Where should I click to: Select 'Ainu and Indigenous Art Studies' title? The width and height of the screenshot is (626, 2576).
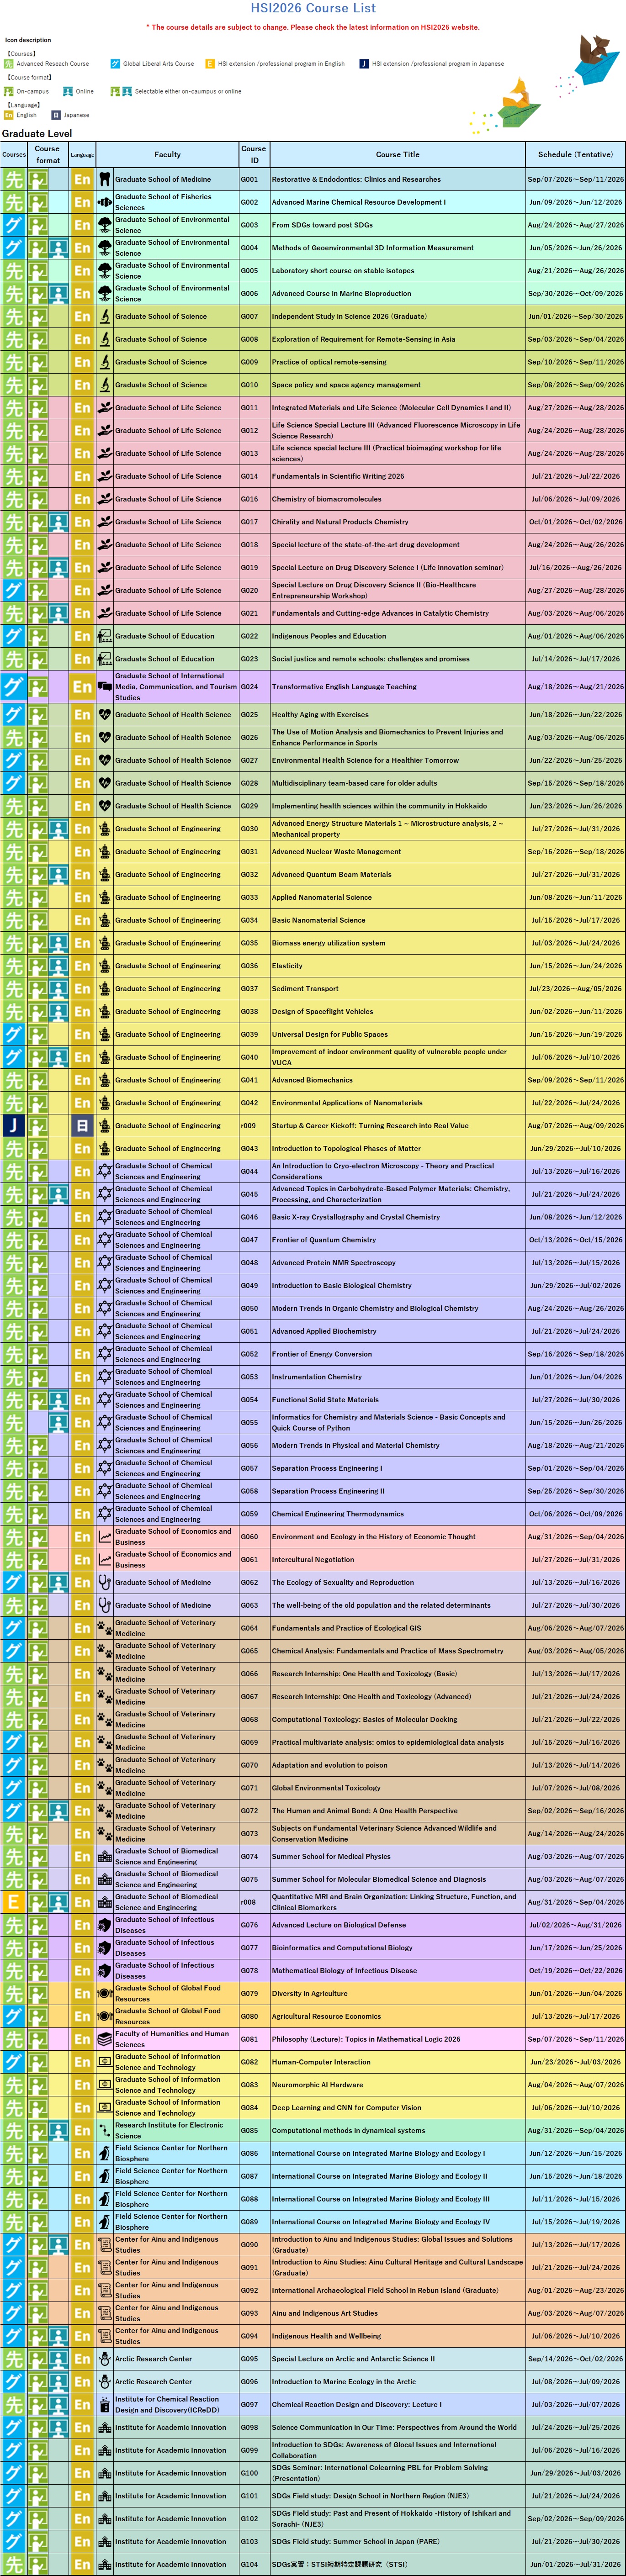(x=325, y=2313)
